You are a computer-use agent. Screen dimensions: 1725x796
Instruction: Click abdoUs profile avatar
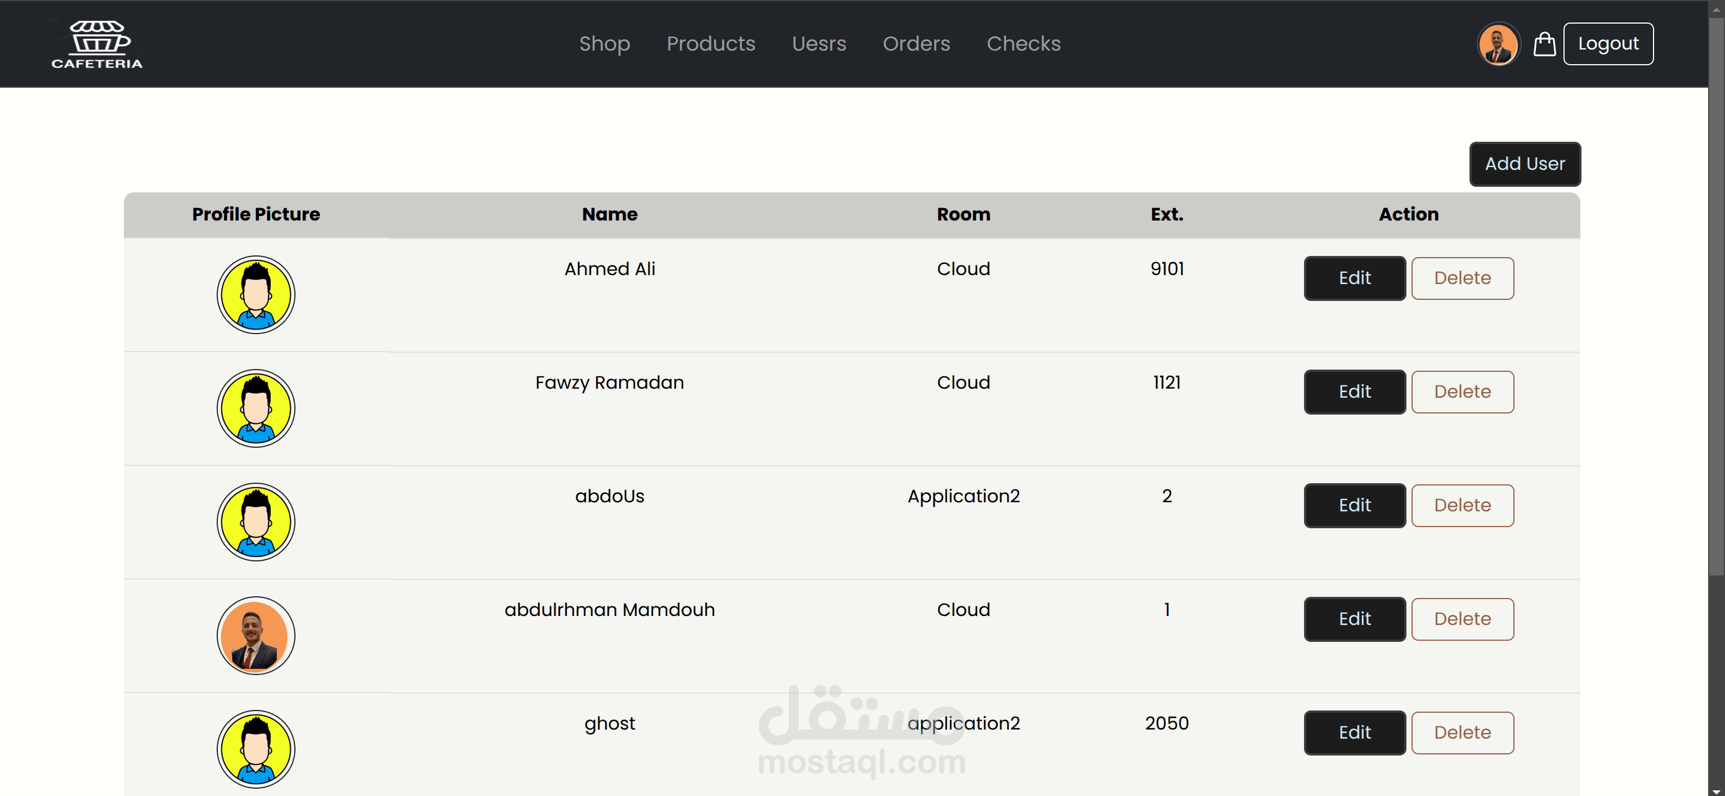pos(256,522)
